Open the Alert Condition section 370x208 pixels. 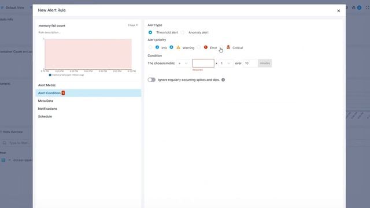click(88, 93)
